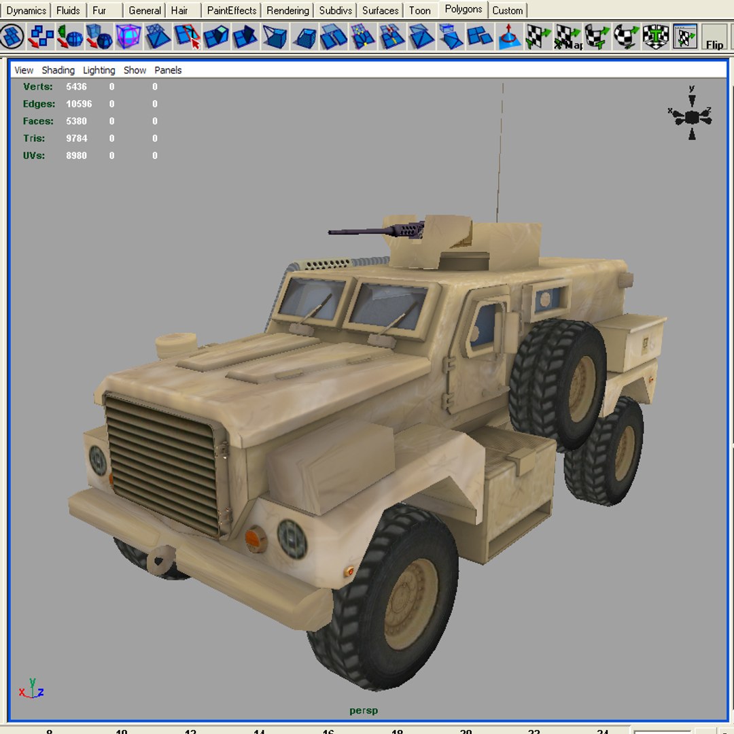The width and height of the screenshot is (734, 734).
Task: Click the Merge Vertices icon with yellow dots
Action: click(363, 37)
